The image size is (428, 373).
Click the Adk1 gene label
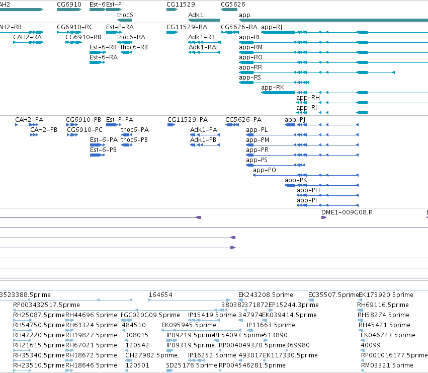pyautogui.click(x=196, y=15)
